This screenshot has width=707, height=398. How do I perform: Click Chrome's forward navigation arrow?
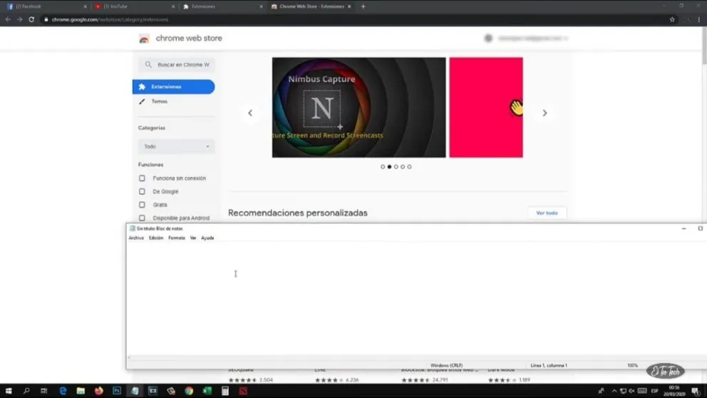[19, 19]
